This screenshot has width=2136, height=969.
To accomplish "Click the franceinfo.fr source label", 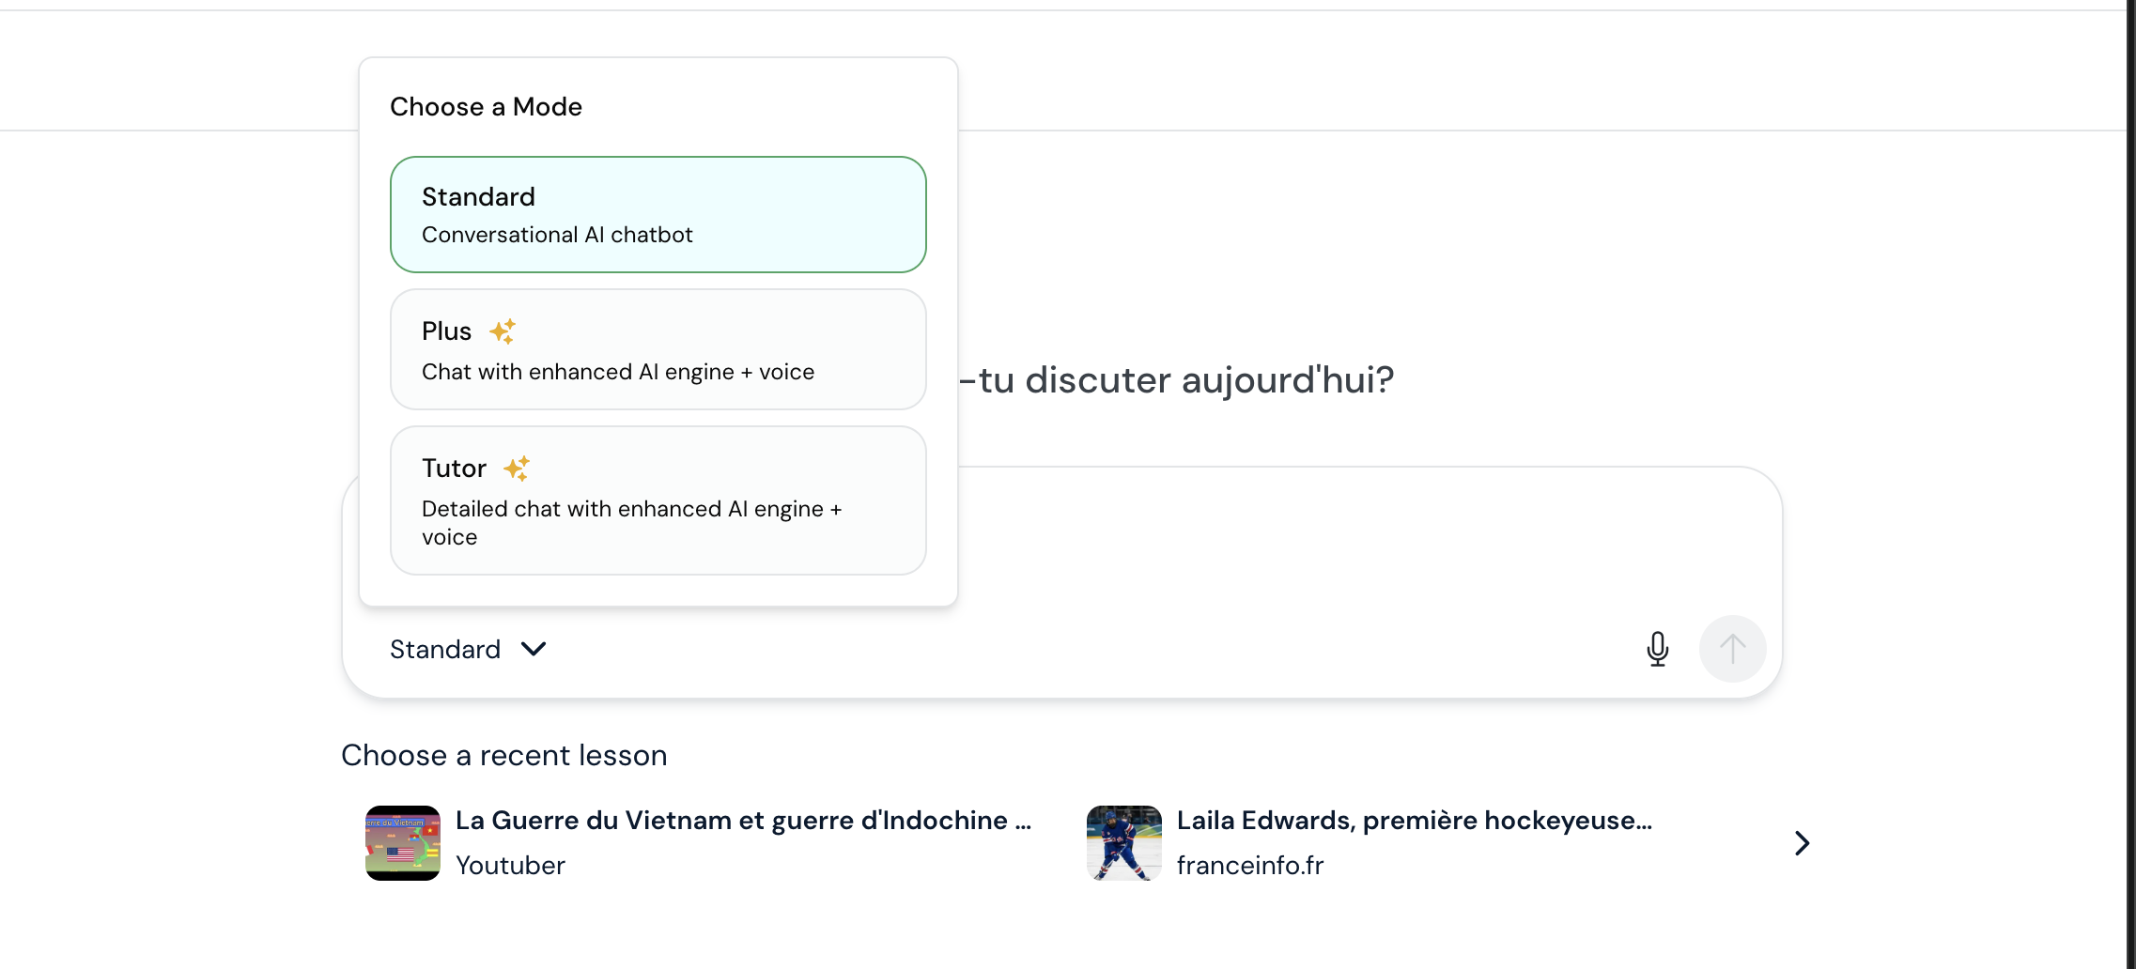I will pyautogui.click(x=1249, y=866).
